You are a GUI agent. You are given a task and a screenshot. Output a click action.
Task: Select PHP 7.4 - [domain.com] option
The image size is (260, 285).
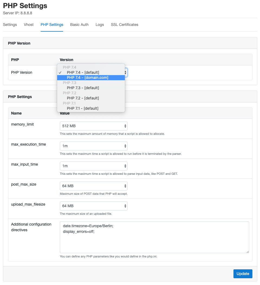[x=91, y=78]
